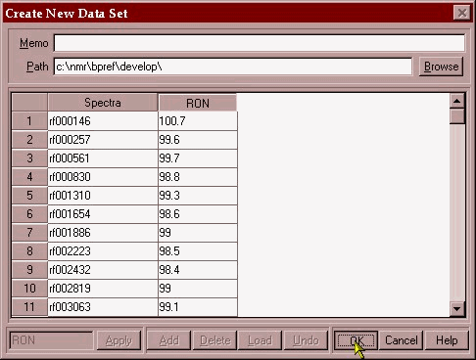The height and width of the screenshot is (360, 476).
Task: Open Help for this dialog
Action: point(447,340)
